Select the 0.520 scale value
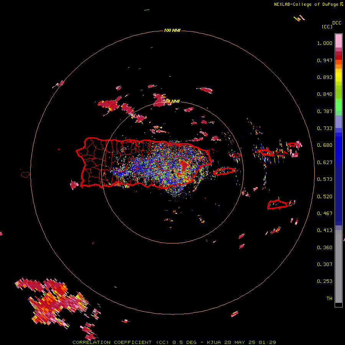345x345 pixels. click(325, 197)
